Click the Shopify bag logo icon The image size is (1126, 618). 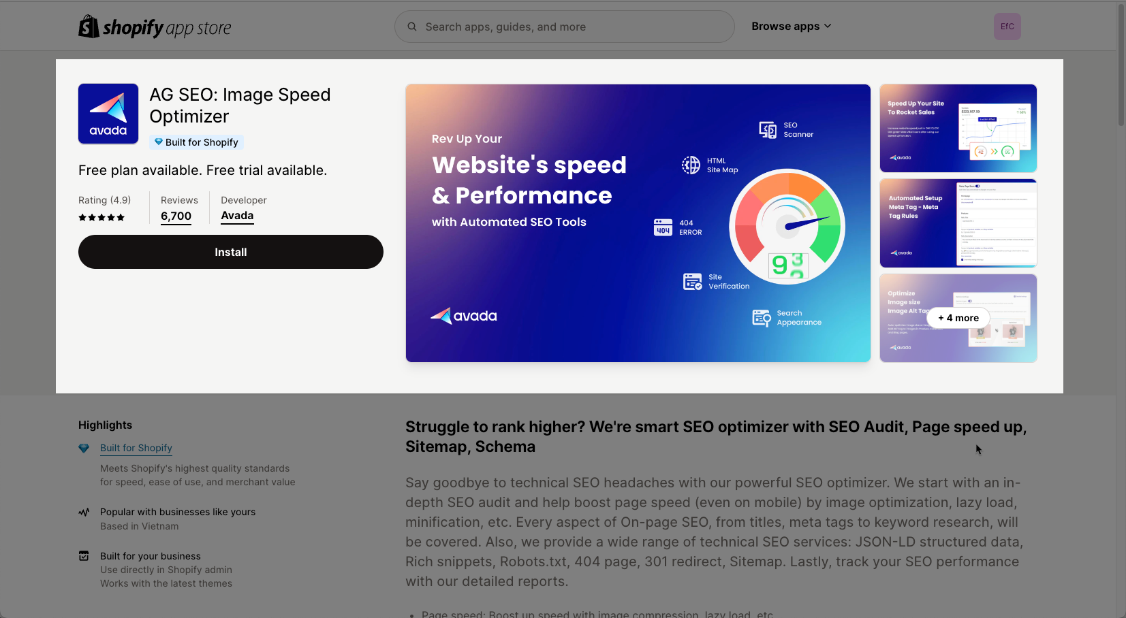tap(89, 27)
